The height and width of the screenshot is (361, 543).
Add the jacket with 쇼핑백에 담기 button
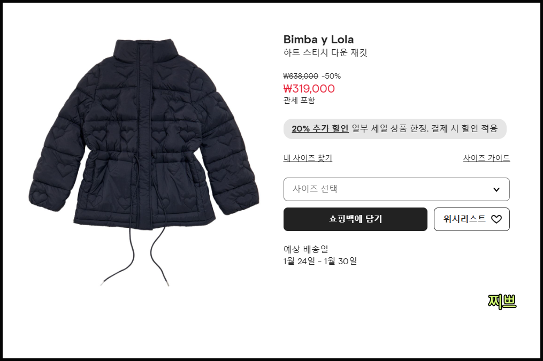355,219
